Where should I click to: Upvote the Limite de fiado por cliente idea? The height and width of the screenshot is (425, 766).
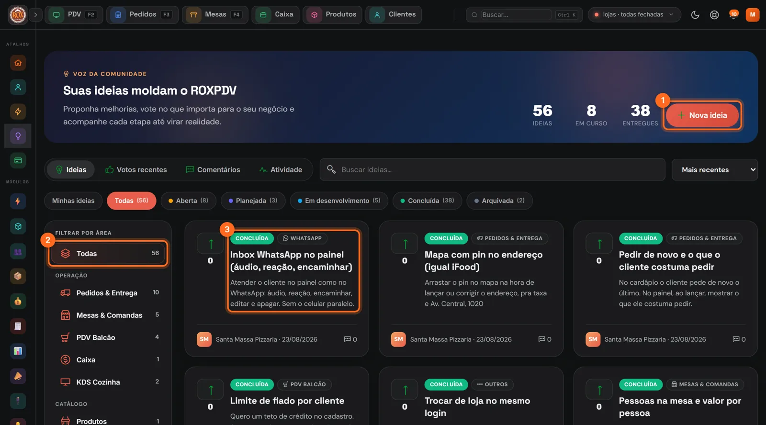[x=211, y=390]
